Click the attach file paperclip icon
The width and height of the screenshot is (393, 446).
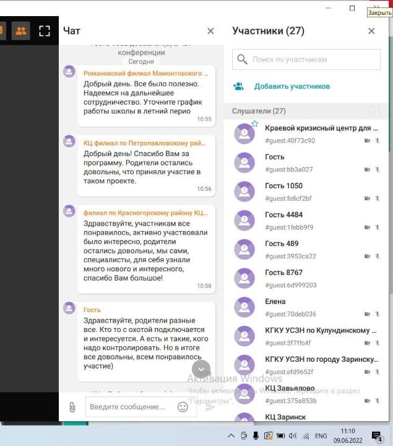(72, 407)
